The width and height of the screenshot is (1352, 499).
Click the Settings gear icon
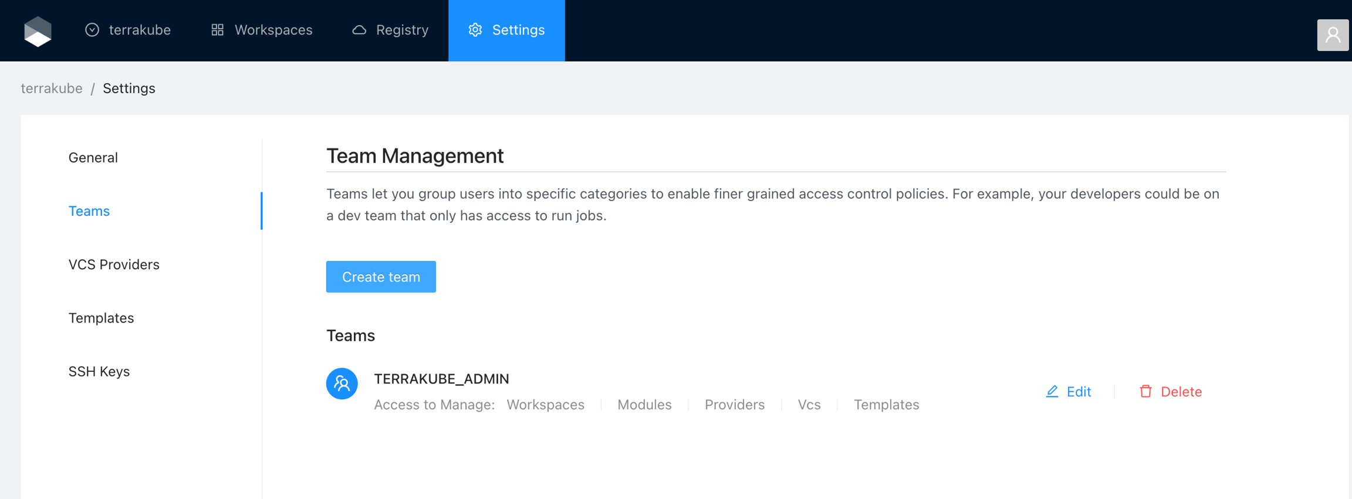pyautogui.click(x=475, y=30)
